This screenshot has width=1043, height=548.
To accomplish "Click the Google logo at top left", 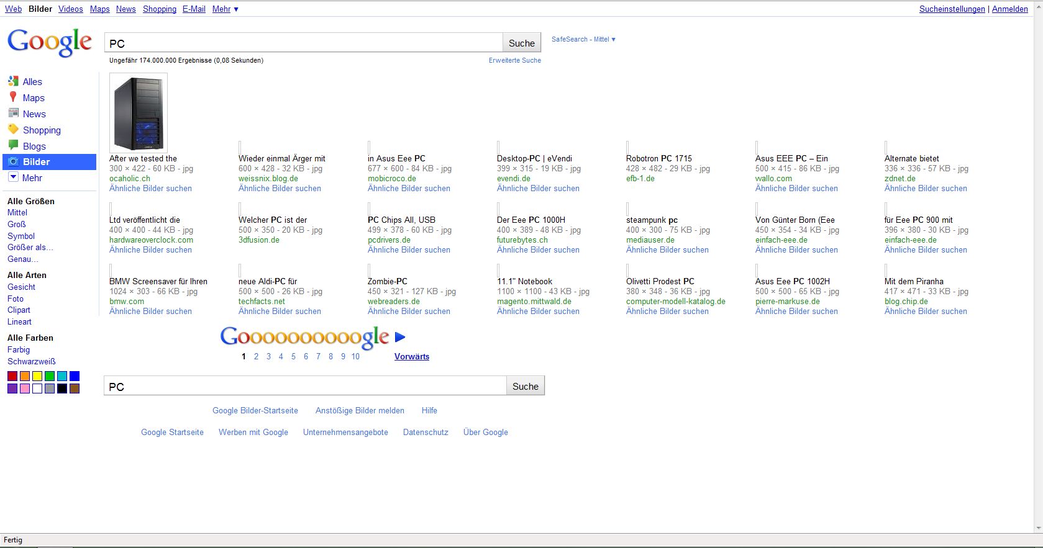I will point(50,43).
